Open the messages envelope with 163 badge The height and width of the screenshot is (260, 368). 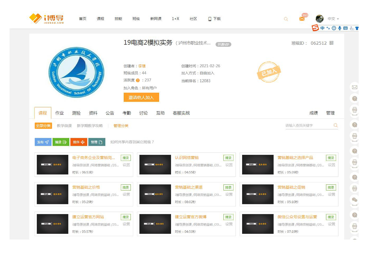[302, 19]
